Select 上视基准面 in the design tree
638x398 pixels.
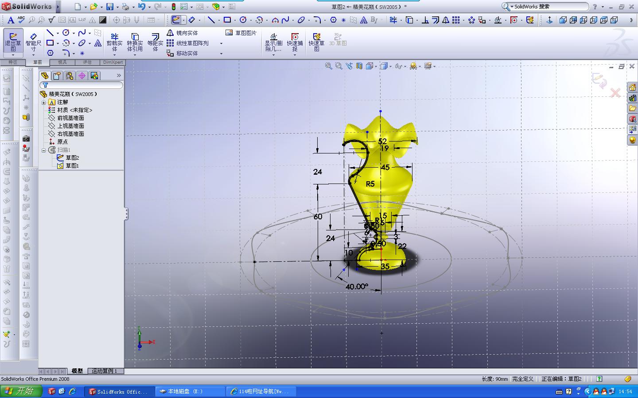pos(70,126)
